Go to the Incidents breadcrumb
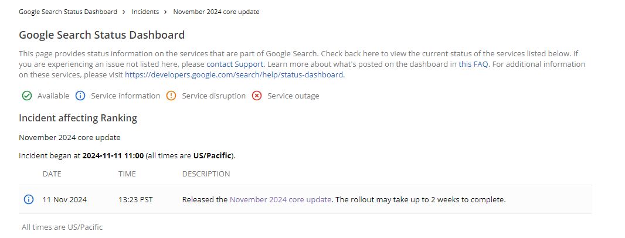This screenshot has width=625, height=238. click(145, 12)
